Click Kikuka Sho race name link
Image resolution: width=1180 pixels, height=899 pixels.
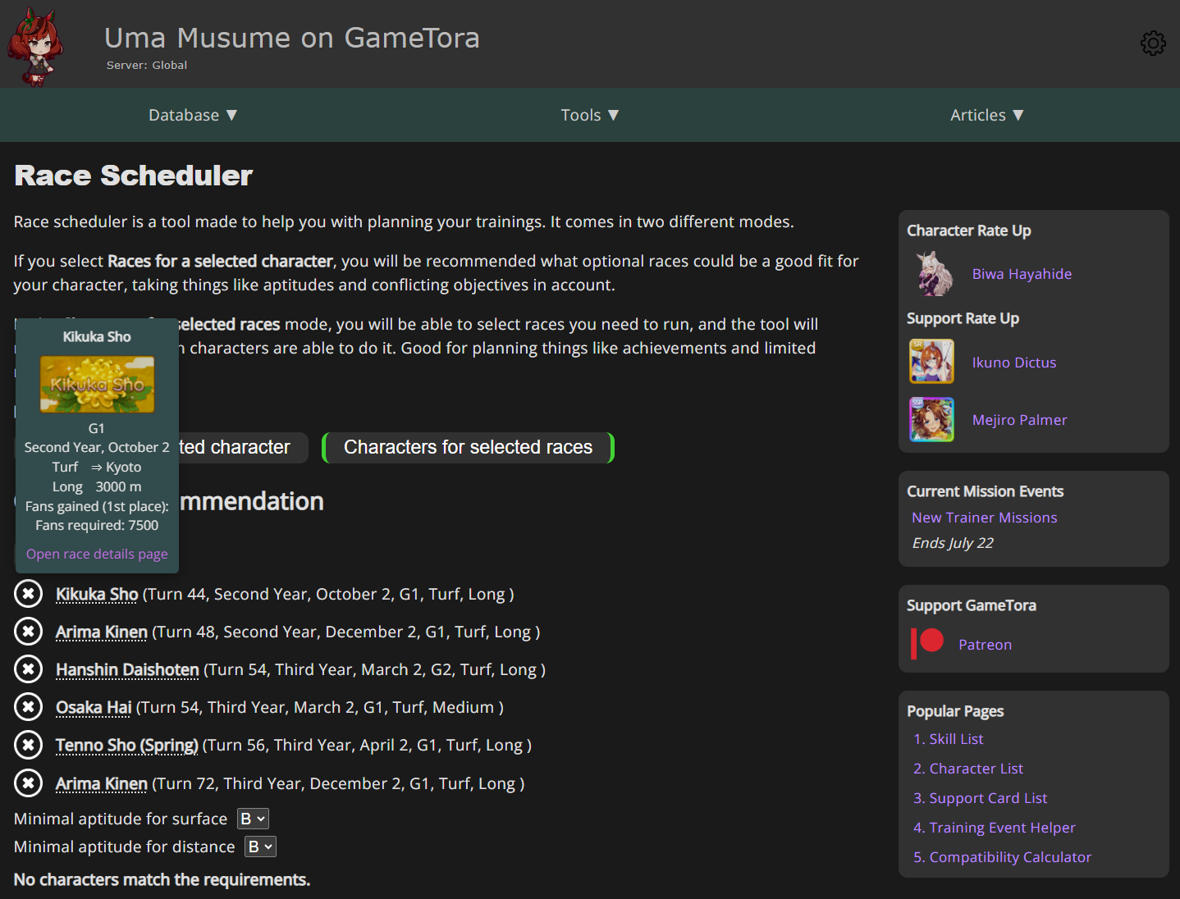[97, 594]
